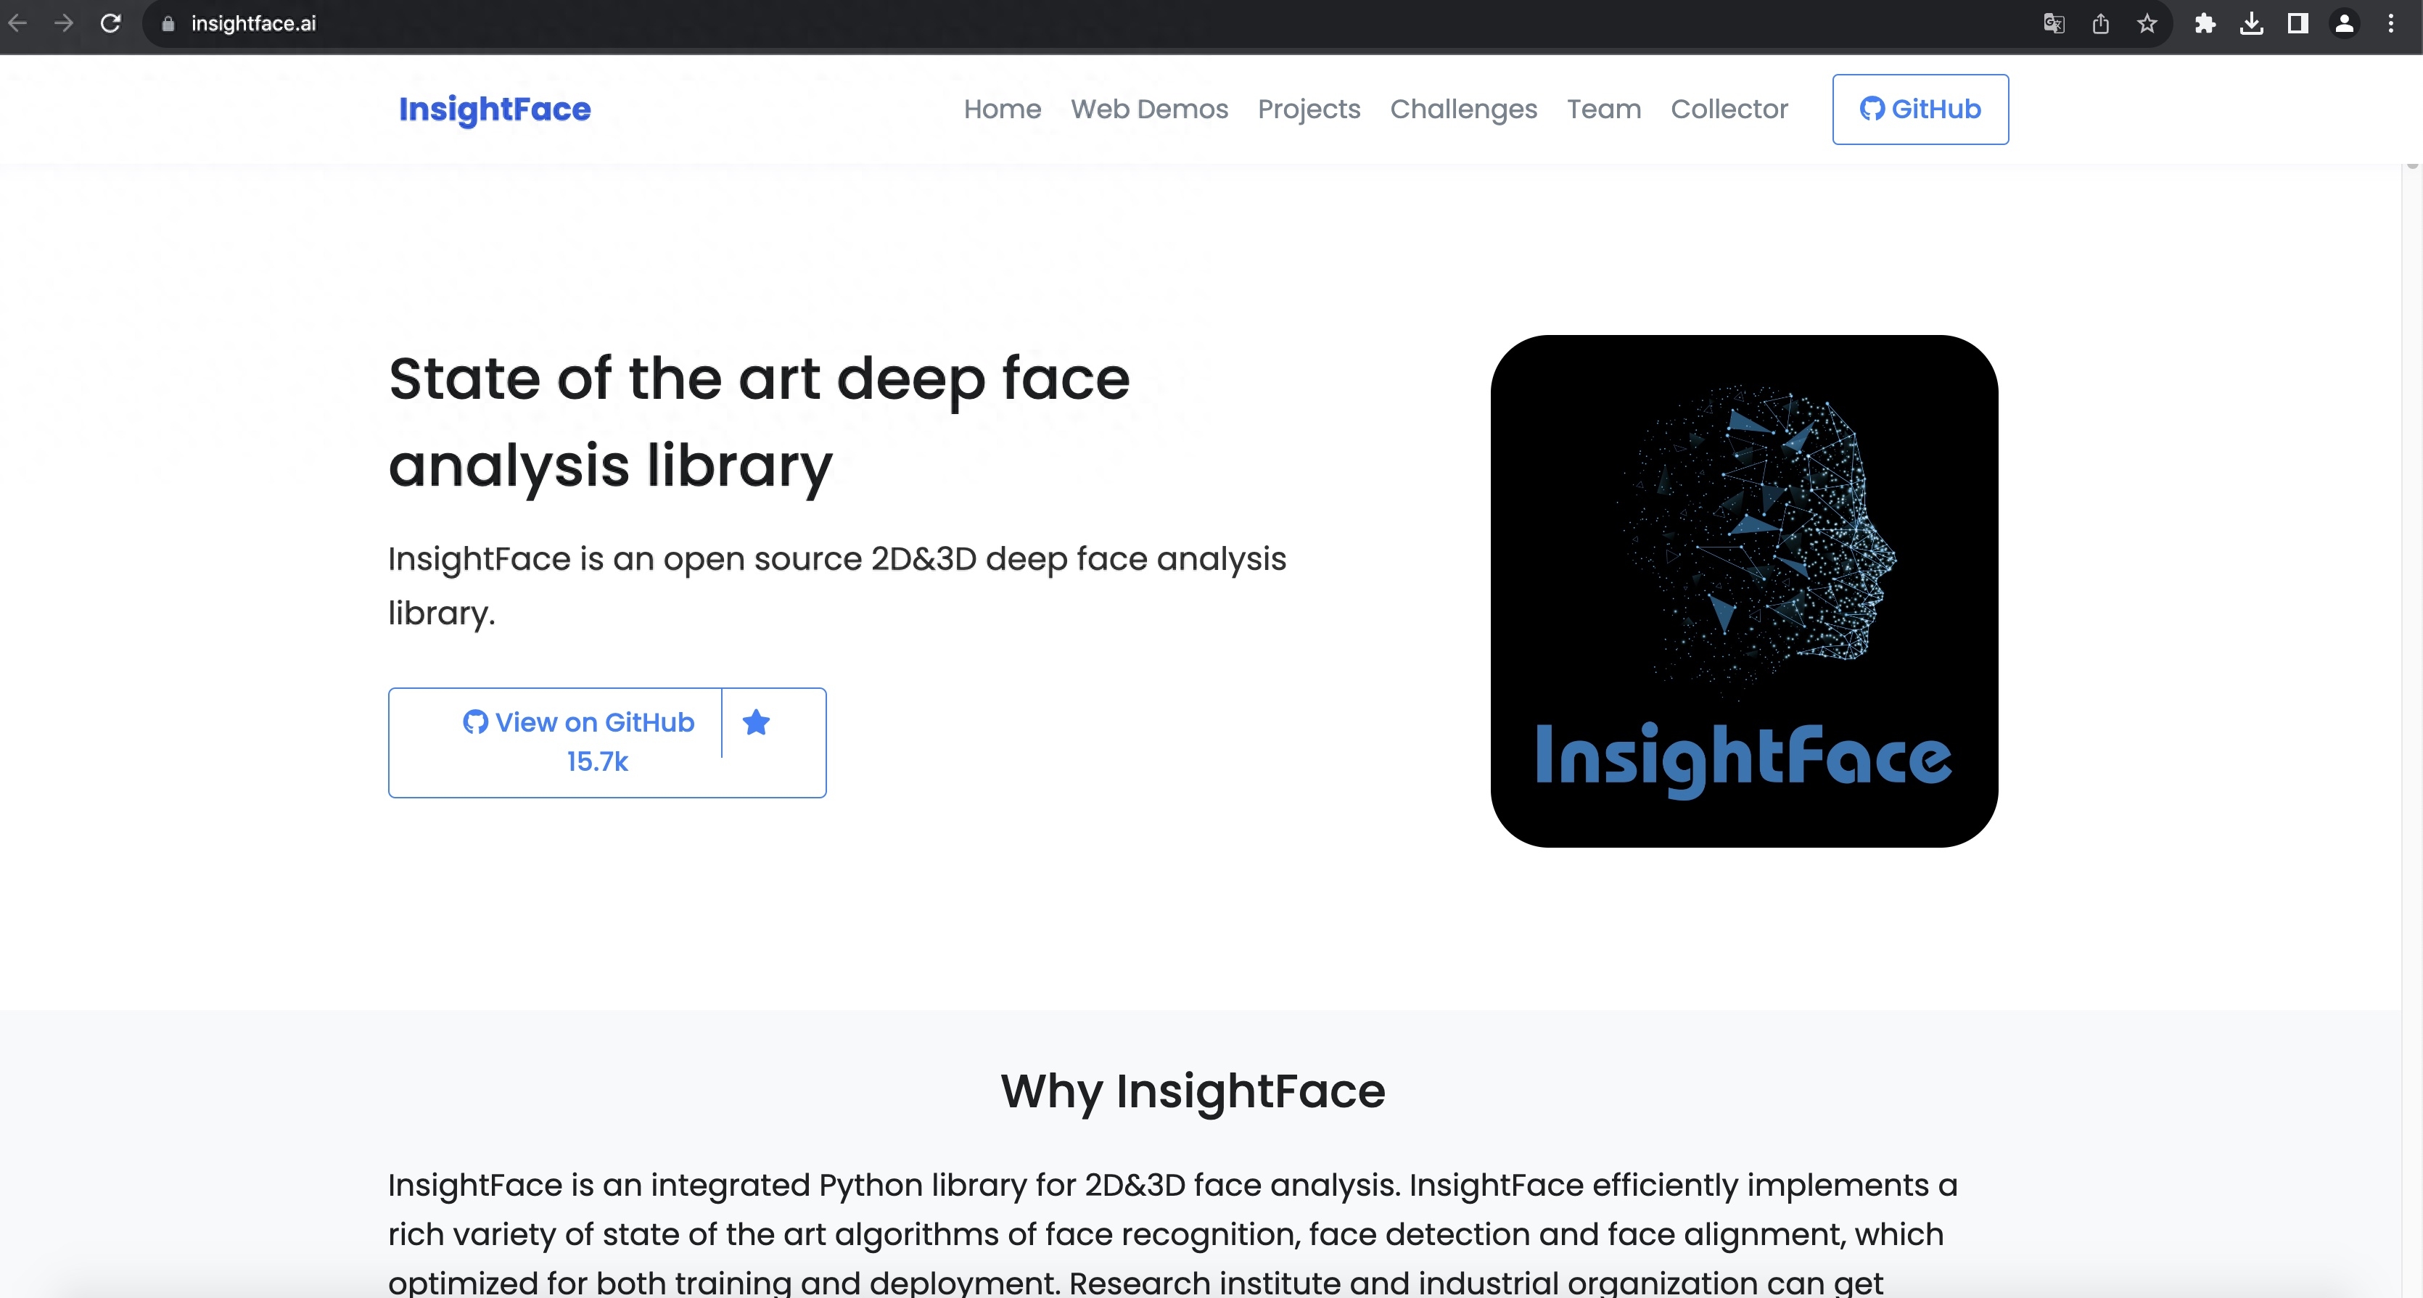Open the Google Translate page icon

coord(2053,23)
